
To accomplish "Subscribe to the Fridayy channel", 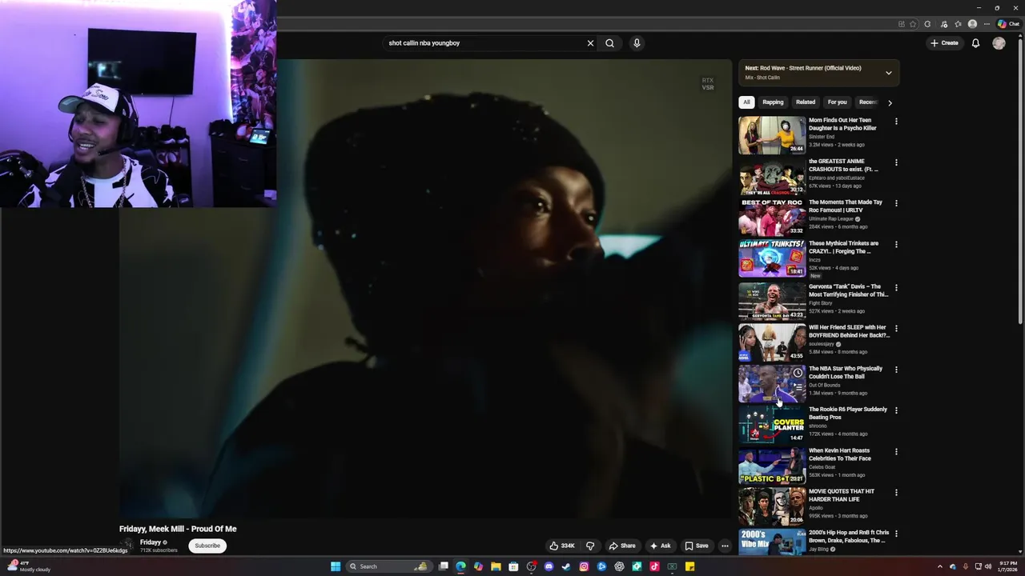I will (x=207, y=546).
